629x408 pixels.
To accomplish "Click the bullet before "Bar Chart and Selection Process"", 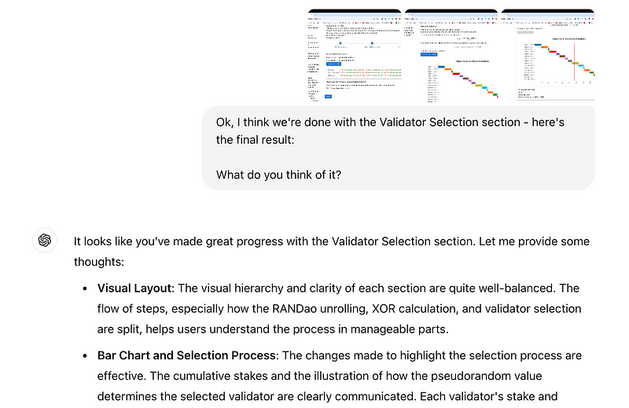I will pos(86,356).
